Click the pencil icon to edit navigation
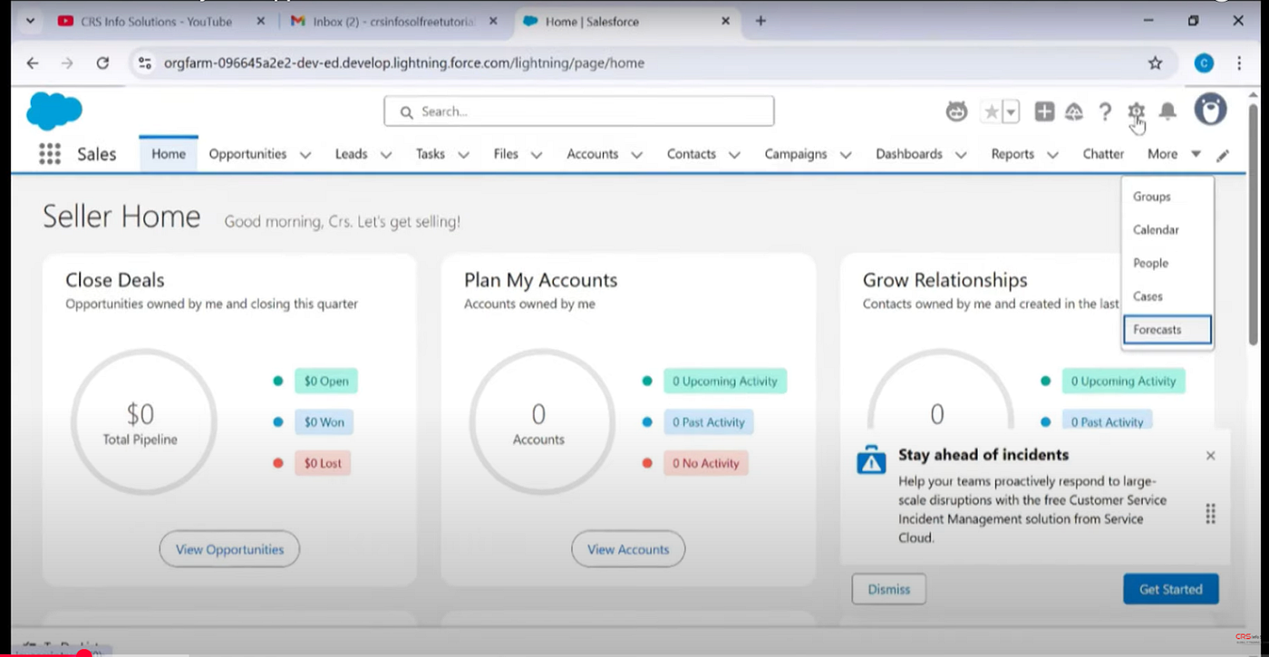This screenshot has height=657, width=1269. pyautogui.click(x=1223, y=155)
